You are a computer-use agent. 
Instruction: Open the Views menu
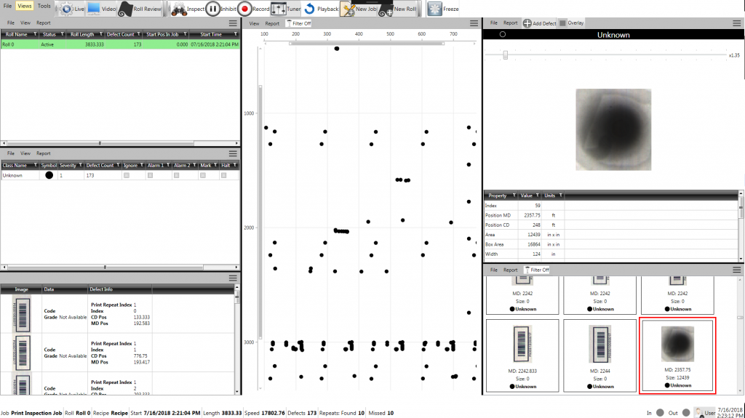click(25, 6)
